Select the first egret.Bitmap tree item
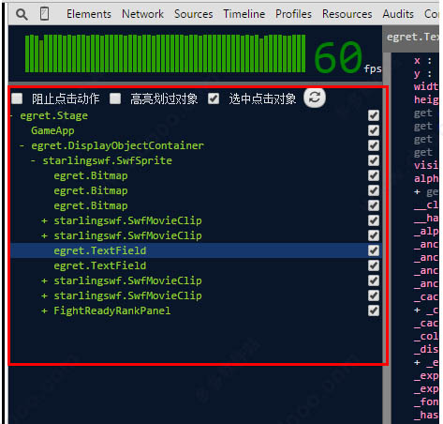The image size is (443, 424). [x=91, y=175]
